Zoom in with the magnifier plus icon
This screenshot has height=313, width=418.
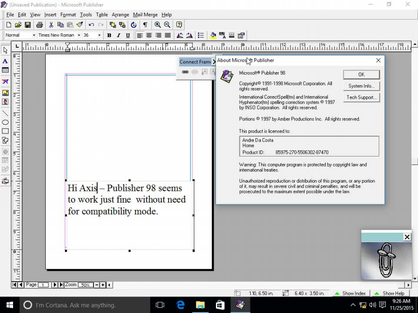point(158,25)
